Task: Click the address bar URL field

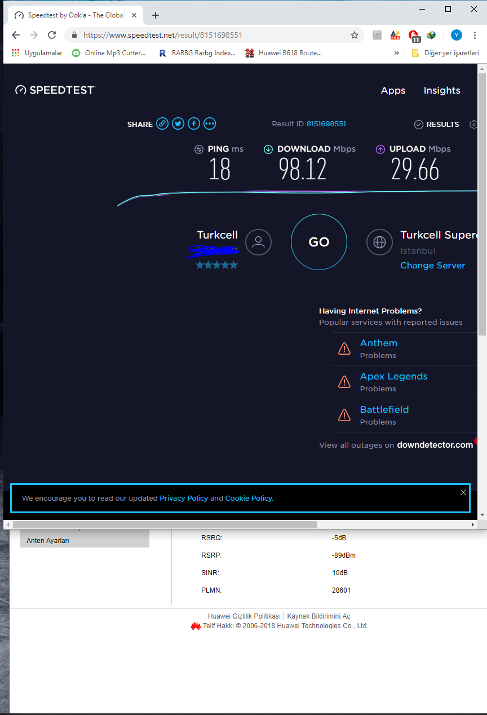Action: tap(214, 35)
